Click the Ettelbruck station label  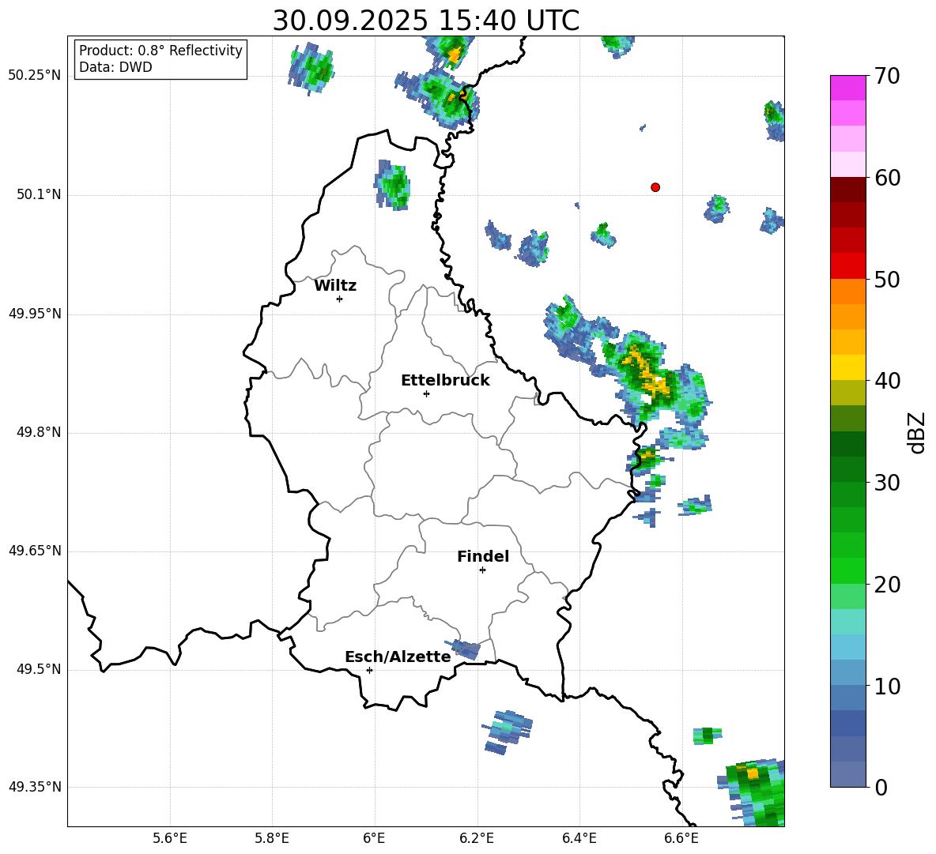pos(445,381)
